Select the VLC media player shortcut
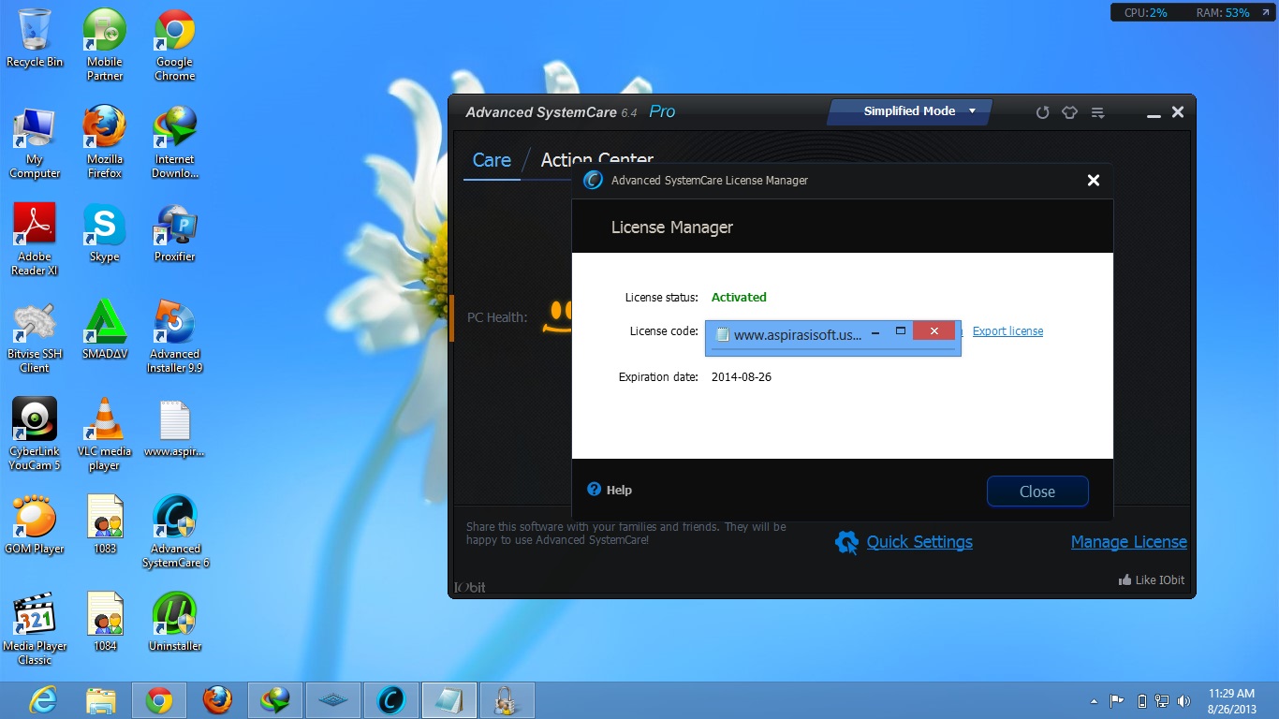The width and height of the screenshot is (1279, 719). point(105,434)
